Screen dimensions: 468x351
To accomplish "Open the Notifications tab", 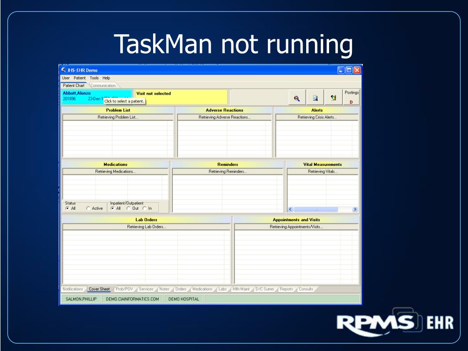I will click(73, 289).
